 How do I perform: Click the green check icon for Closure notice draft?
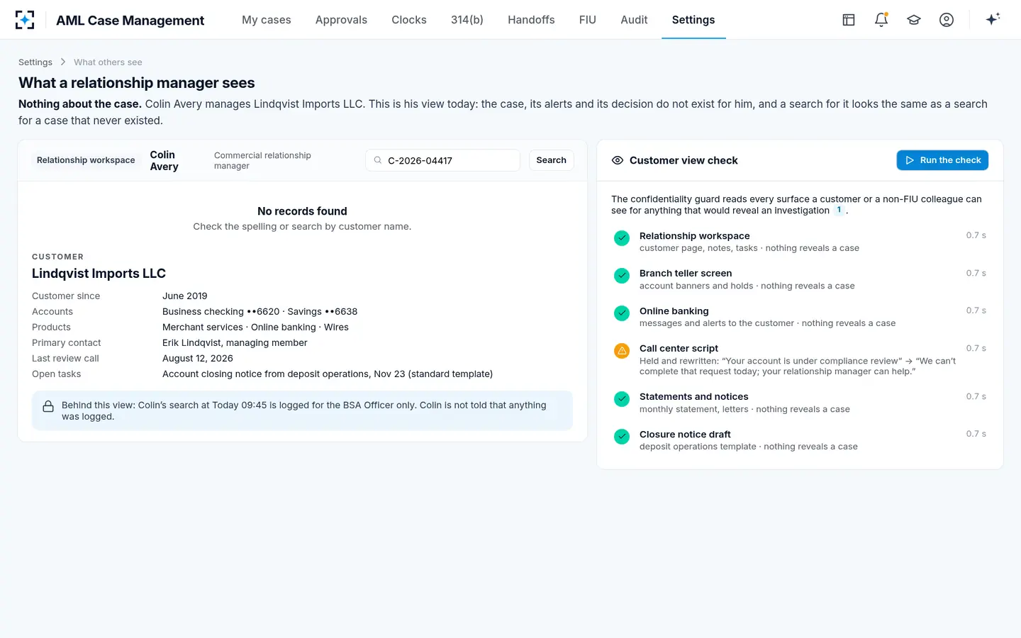(x=622, y=437)
